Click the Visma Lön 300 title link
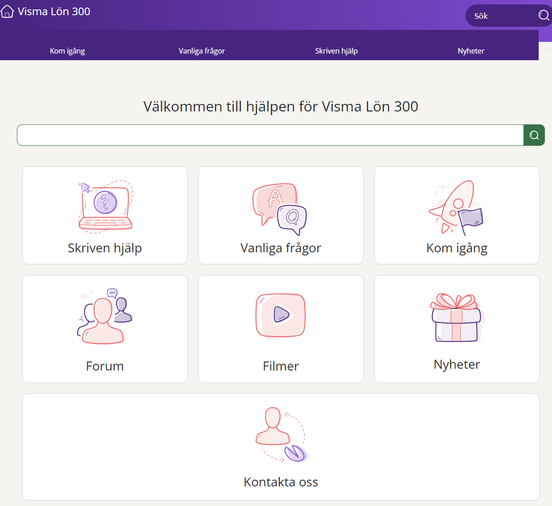 click(54, 12)
